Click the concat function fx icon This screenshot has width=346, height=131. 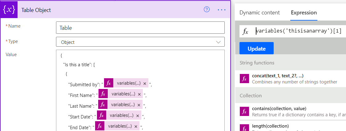(x=244, y=79)
